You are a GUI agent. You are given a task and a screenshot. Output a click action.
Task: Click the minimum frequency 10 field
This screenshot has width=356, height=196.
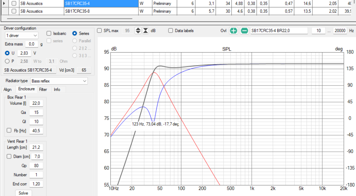point(318,31)
